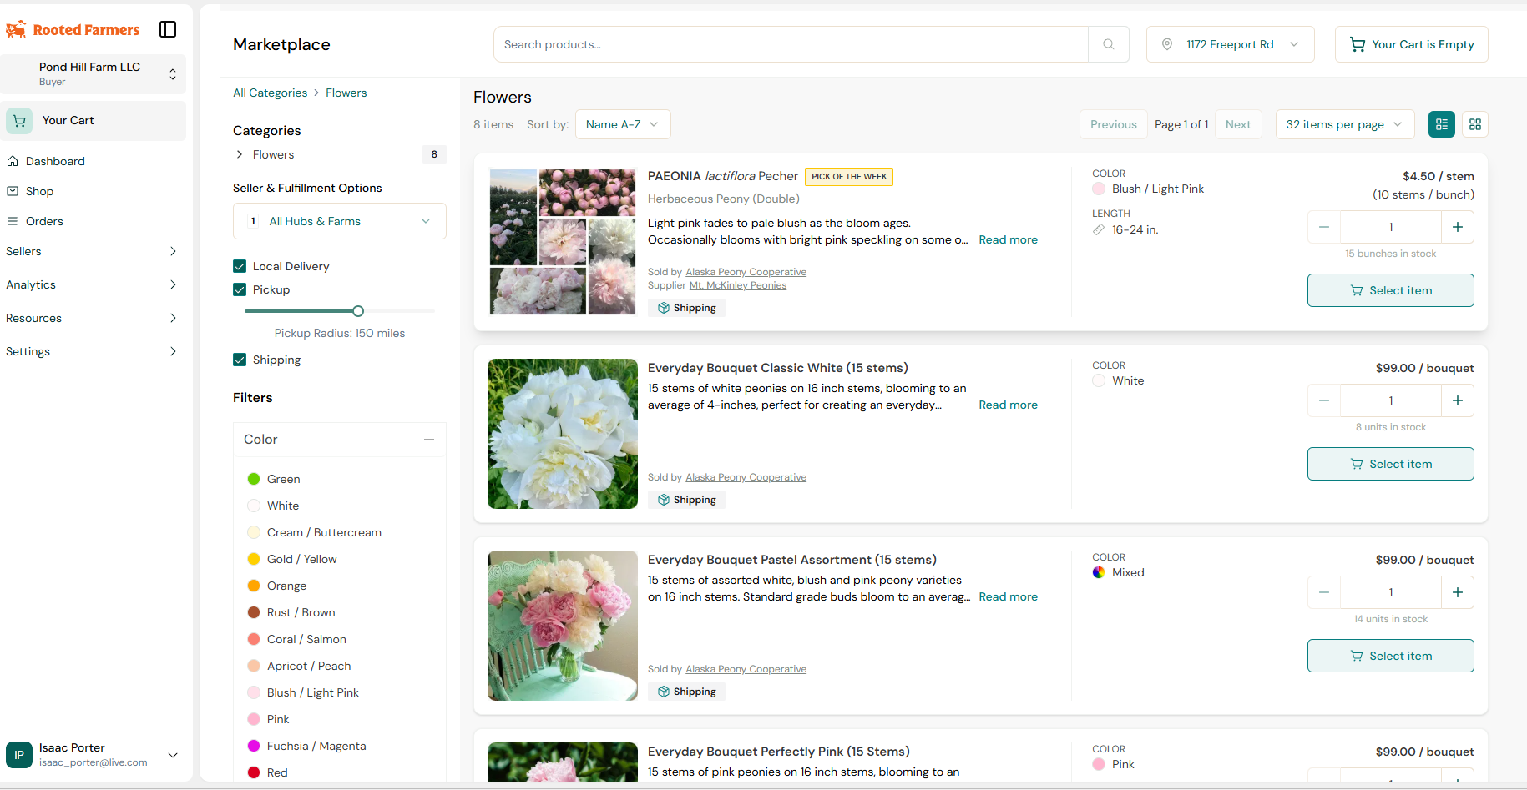Open the 32 items per page dropdown
The height and width of the screenshot is (790, 1527).
point(1344,124)
